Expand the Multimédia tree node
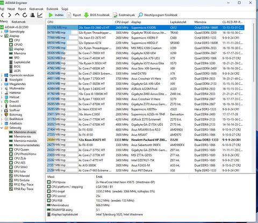Image resolution: width=258 pixels, height=223 pixels. [2, 89]
